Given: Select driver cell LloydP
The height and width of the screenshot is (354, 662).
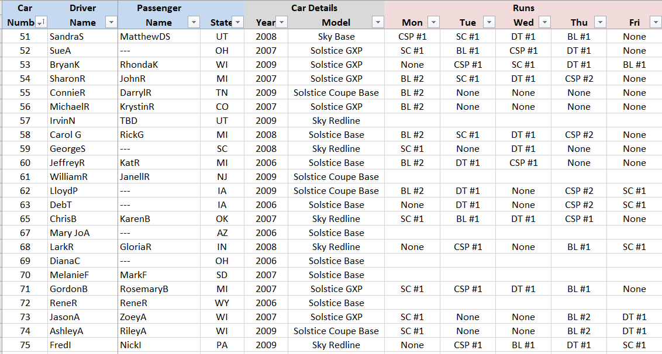Looking at the screenshot, I should click(83, 190).
